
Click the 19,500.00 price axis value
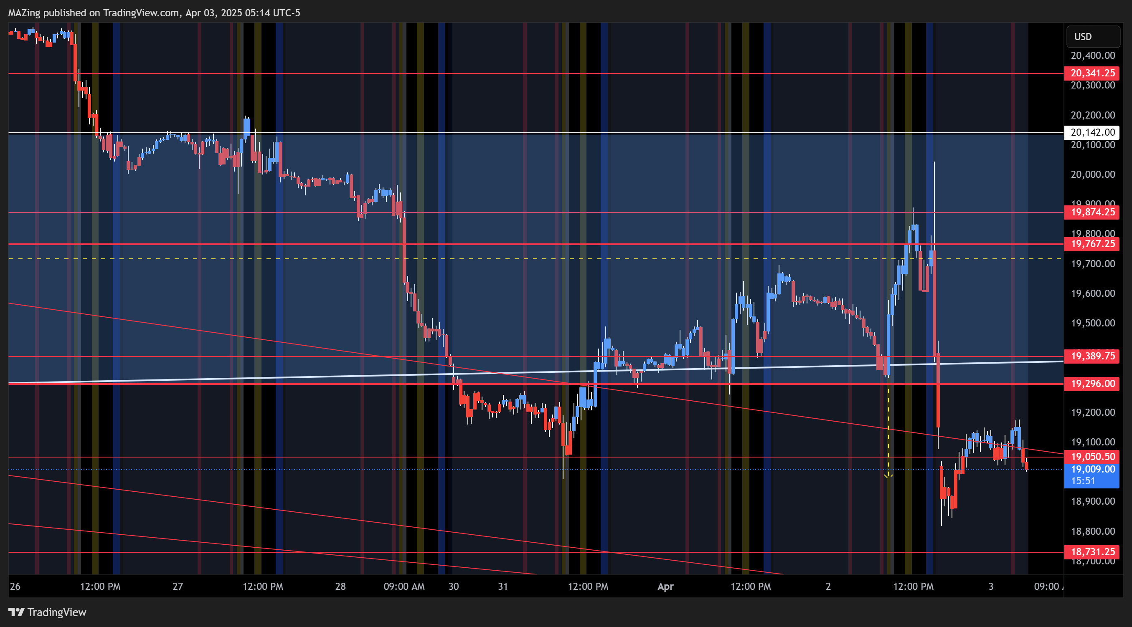[x=1093, y=323]
